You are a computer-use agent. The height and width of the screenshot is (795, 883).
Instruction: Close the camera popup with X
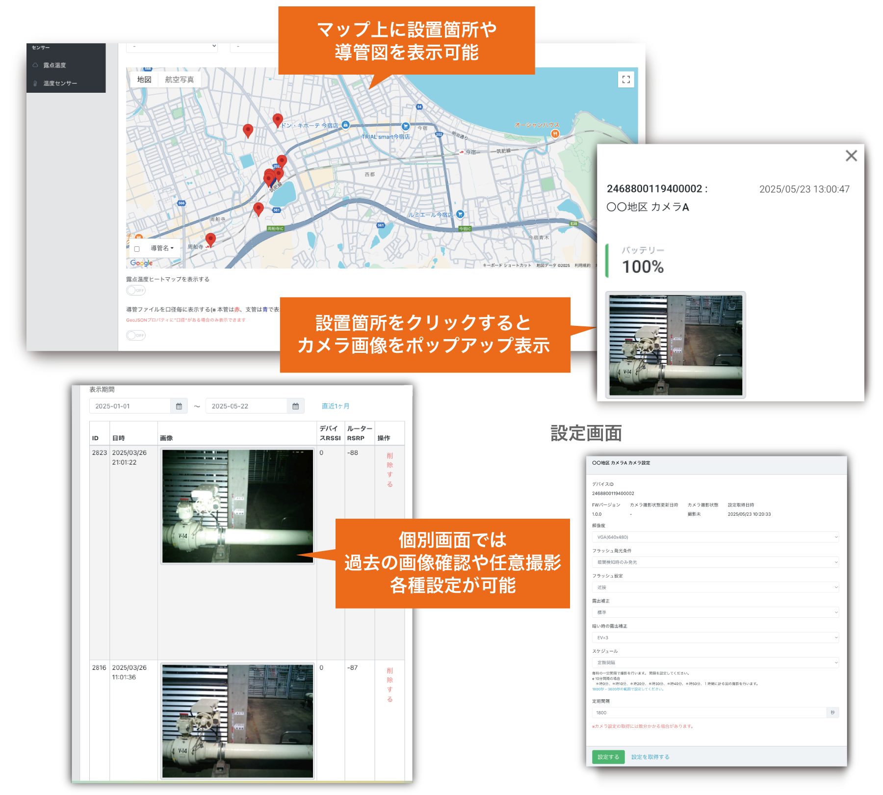click(x=851, y=156)
